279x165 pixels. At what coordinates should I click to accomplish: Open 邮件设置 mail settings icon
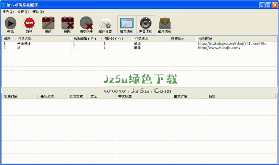coord(105,25)
